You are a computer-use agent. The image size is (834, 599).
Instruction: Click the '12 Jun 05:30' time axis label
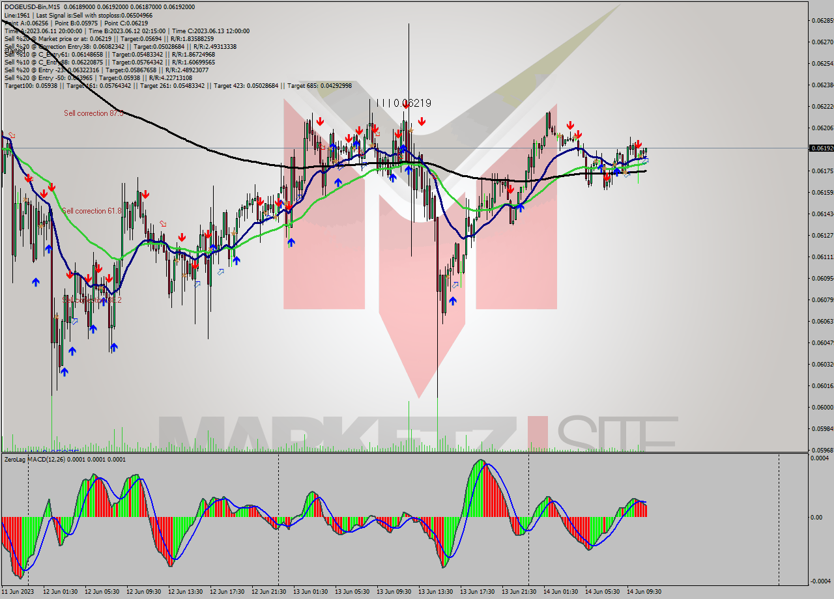pyautogui.click(x=102, y=592)
